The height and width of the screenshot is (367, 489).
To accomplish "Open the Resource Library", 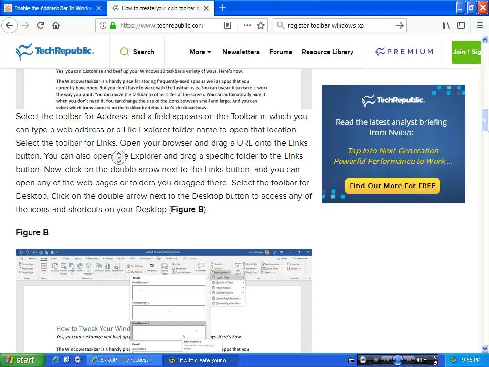I will (x=328, y=52).
